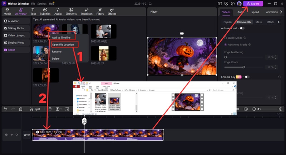Open the Filters panel icon
Screen dimensions: 286x155
100,11
